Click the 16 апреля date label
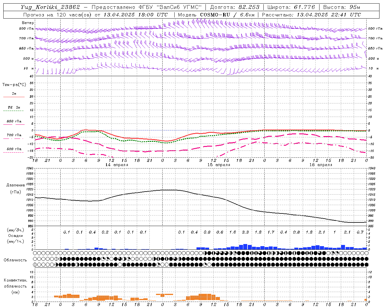Image resolution: width=384 pixels, height=307 pixels. point(321,165)
